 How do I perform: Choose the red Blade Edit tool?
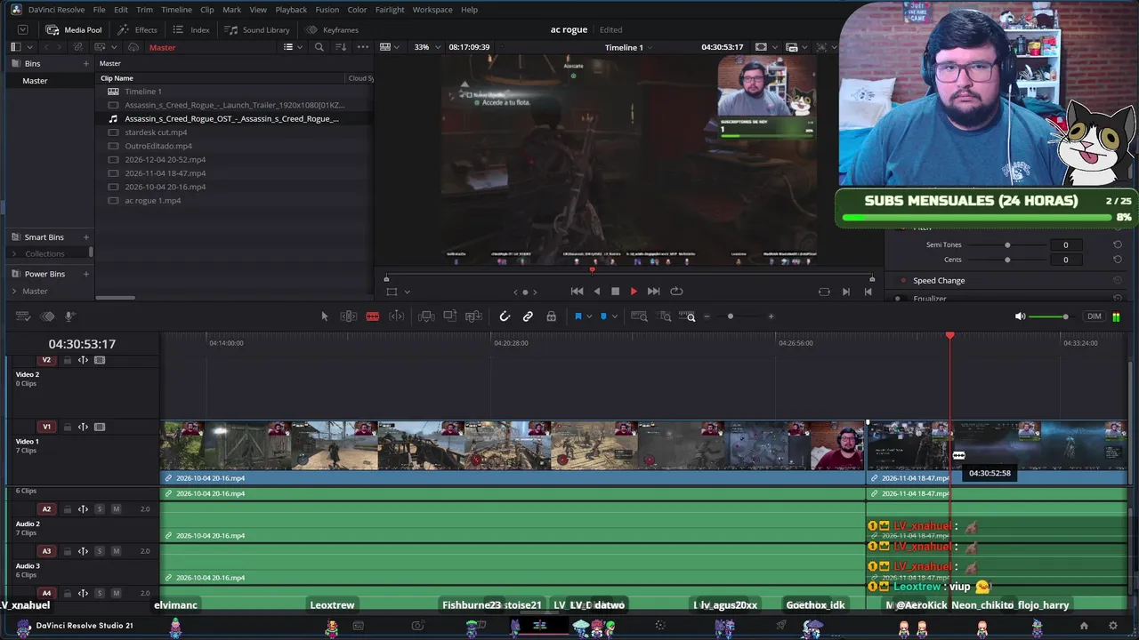(373, 316)
